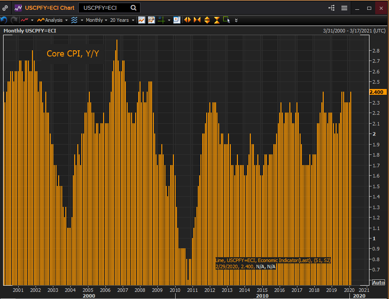Expand the Analysis dropdown
This screenshot has height=299, width=389.
coord(53,20)
